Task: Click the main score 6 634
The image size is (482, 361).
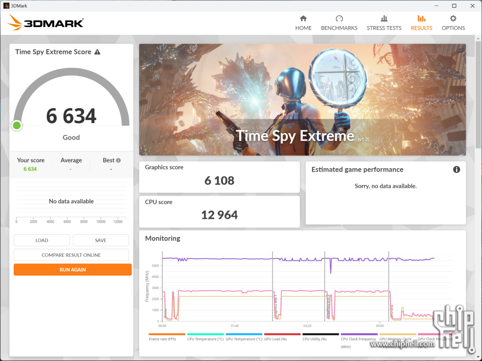Action: 71,116
